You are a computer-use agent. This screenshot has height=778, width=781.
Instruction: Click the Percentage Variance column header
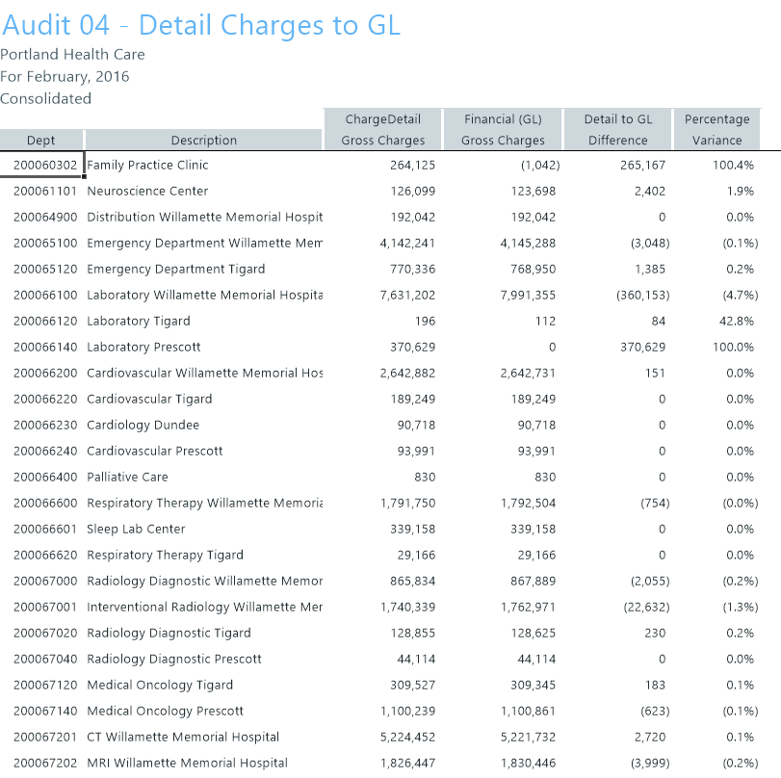click(716, 130)
